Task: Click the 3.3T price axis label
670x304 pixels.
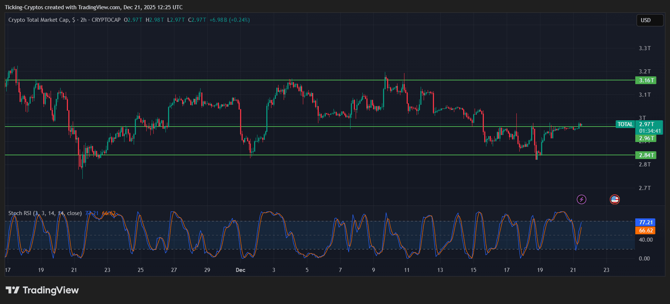Action: [x=645, y=48]
